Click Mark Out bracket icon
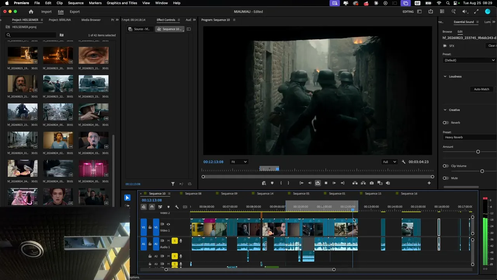Screen dimensions: 497x280 [x=288, y=183]
